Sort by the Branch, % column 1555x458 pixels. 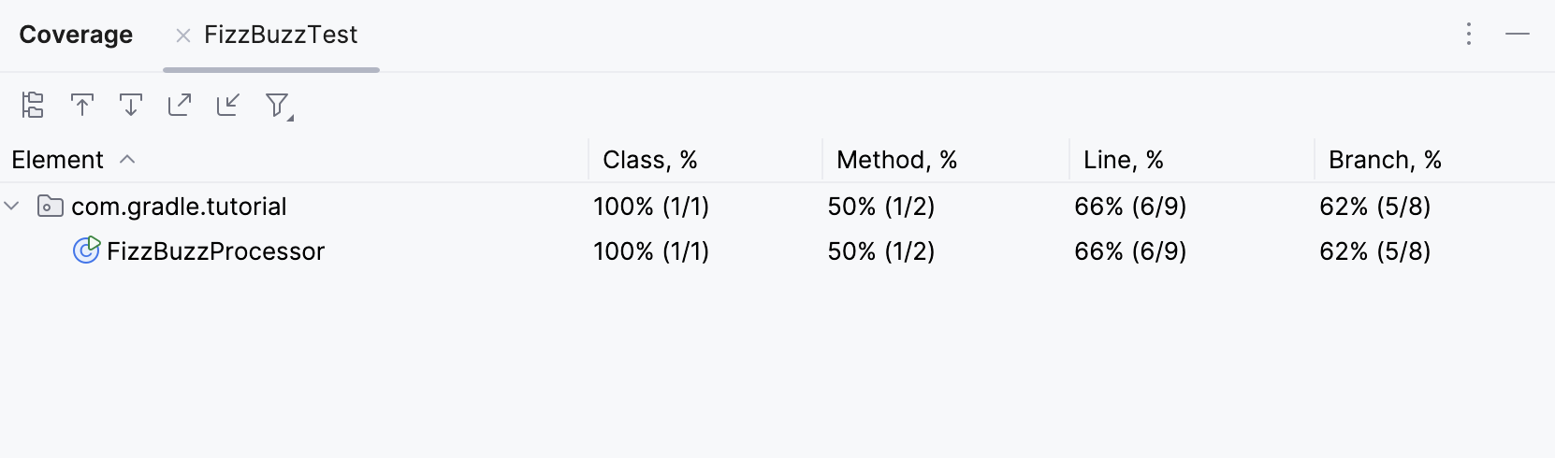click(x=1385, y=160)
